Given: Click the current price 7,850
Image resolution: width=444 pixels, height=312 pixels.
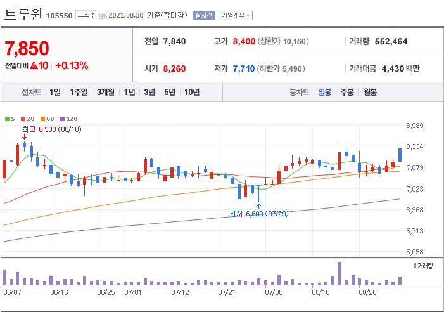Looking at the screenshot, I should coord(27,48).
